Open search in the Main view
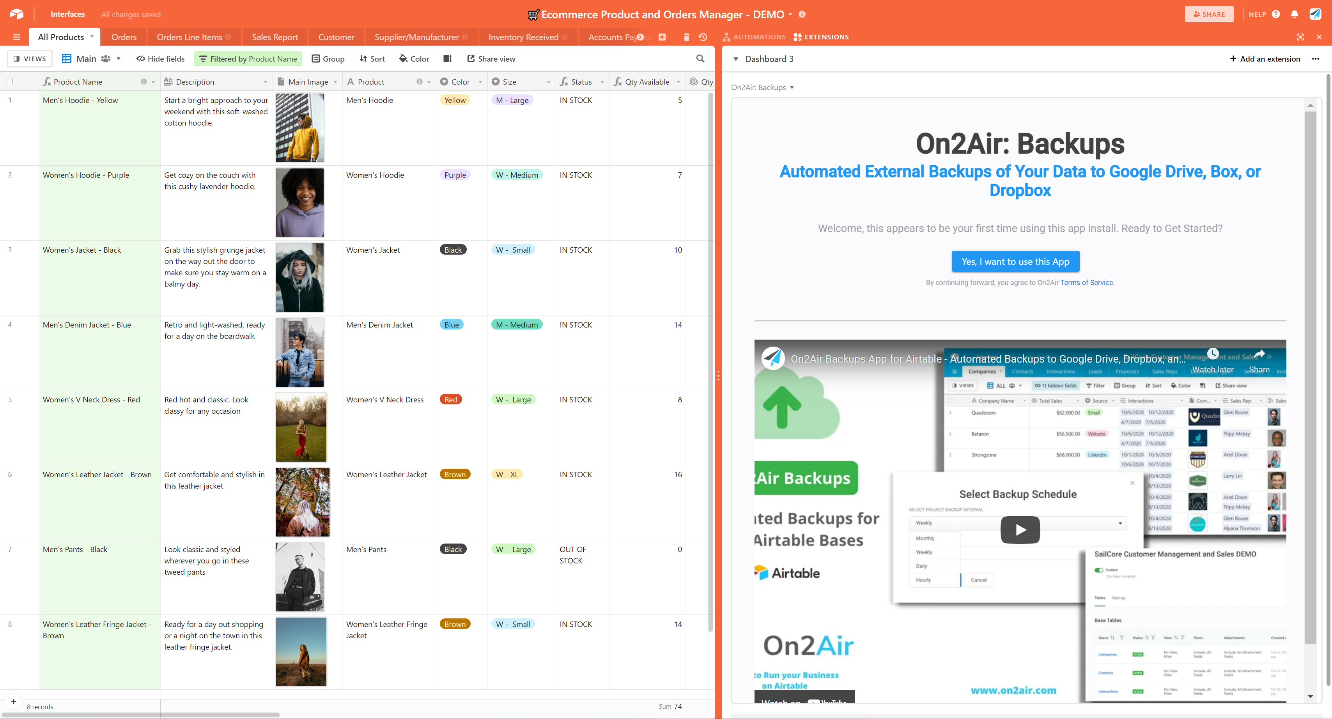Image resolution: width=1332 pixels, height=719 pixels. pyautogui.click(x=701, y=58)
